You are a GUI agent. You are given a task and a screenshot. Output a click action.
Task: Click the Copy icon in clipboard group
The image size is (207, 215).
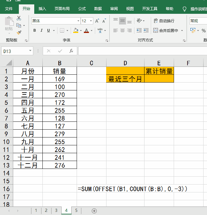coord(19,25)
